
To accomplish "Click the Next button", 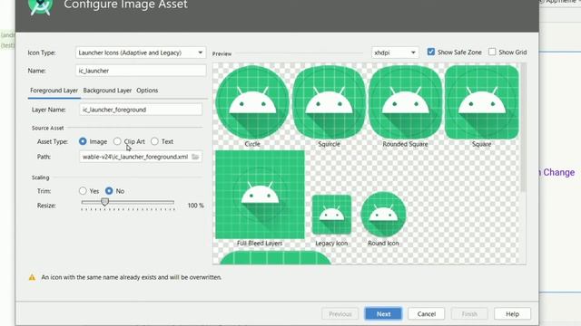I will click(383, 314).
